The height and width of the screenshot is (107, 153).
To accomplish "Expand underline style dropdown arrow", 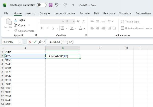I will tap(57, 28).
